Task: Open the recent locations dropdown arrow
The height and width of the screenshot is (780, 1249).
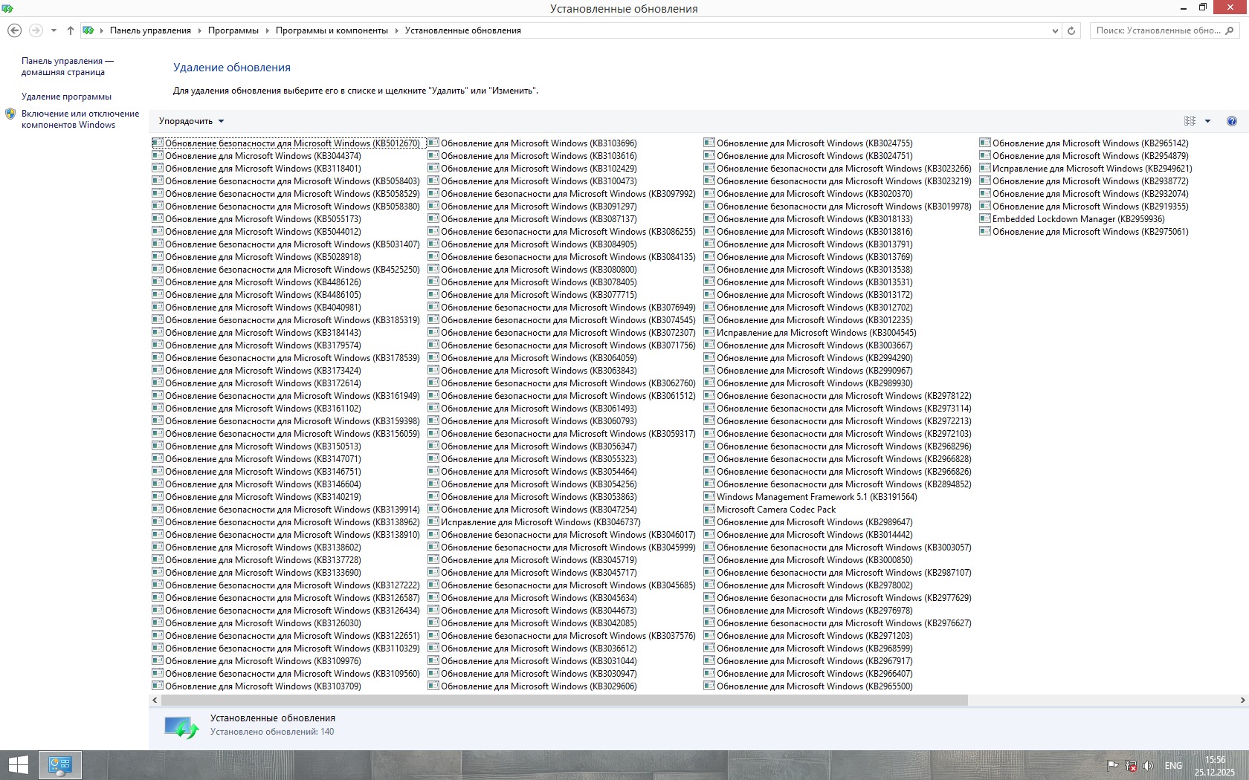Action: tap(54, 30)
